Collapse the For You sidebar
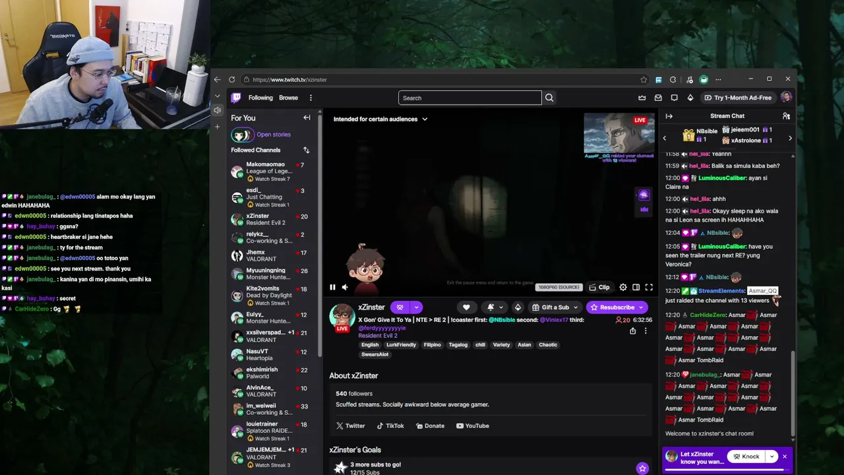 (307, 117)
